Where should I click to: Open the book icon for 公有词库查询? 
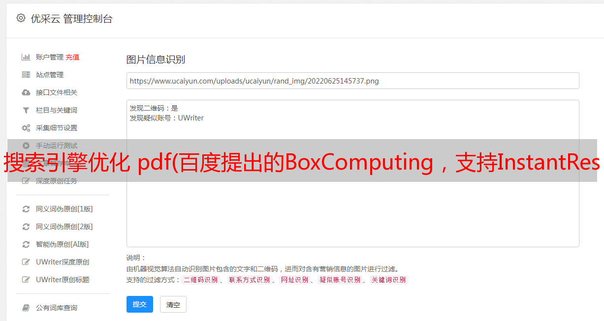pos(26,308)
